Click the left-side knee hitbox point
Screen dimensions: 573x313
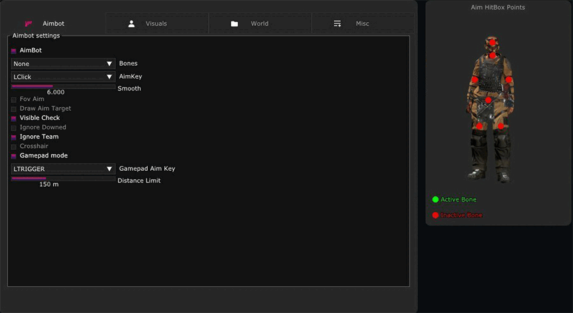pos(479,126)
